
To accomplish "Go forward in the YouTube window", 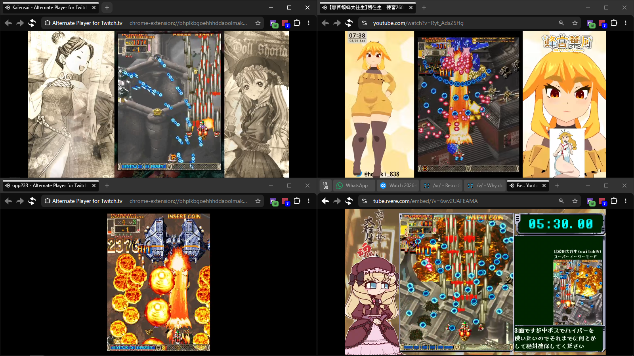I will 337,23.
